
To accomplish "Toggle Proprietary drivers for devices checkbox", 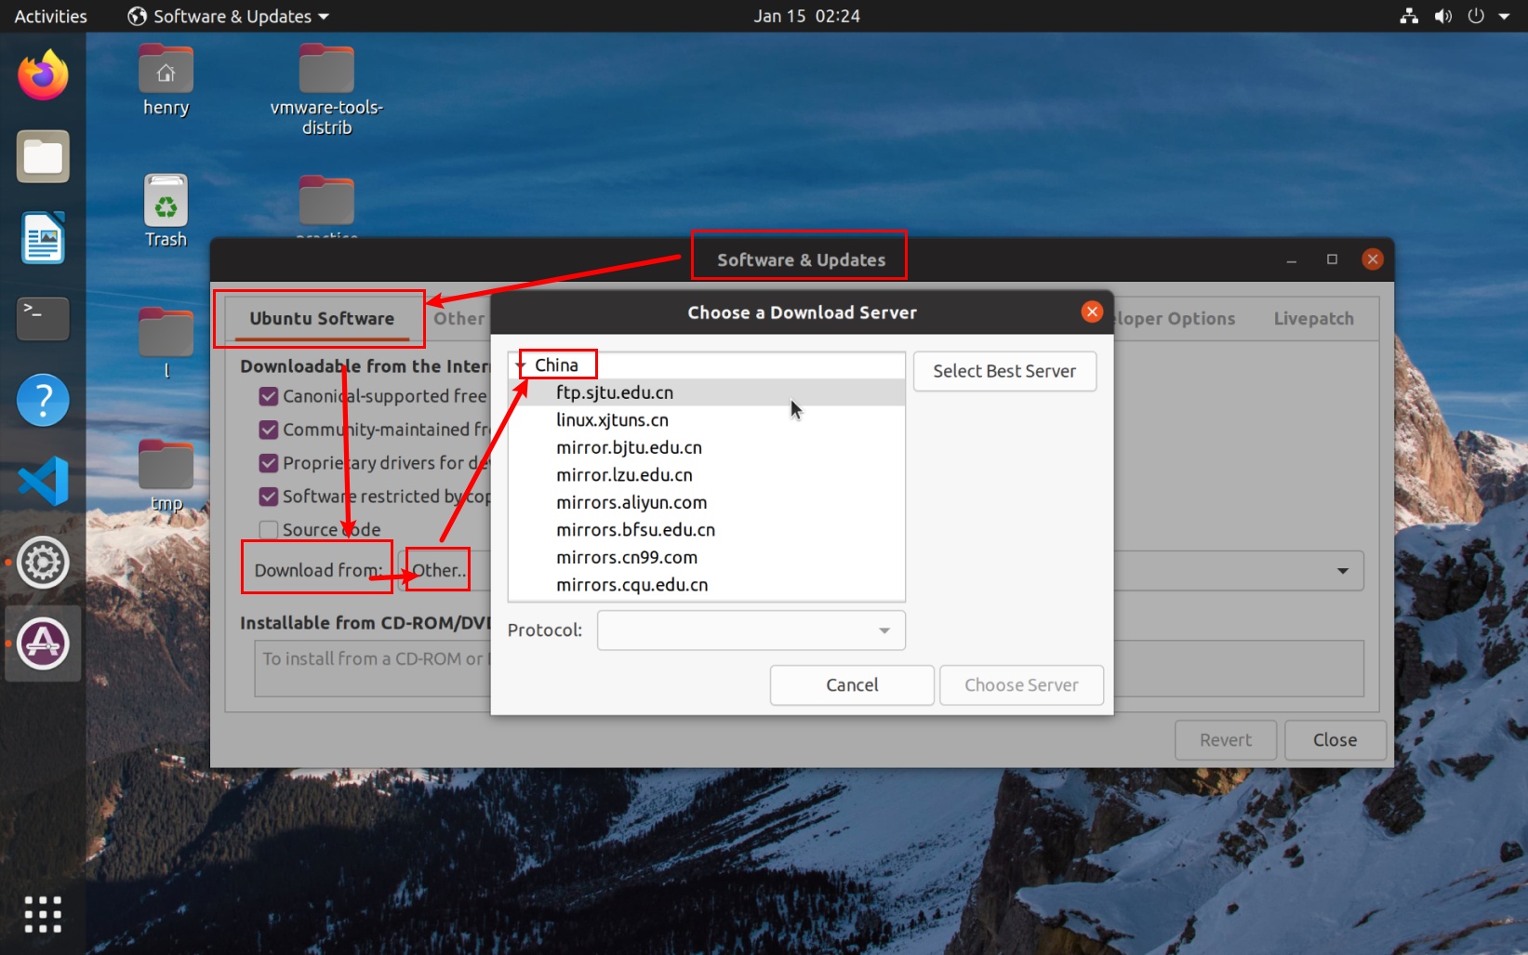I will click(269, 463).
